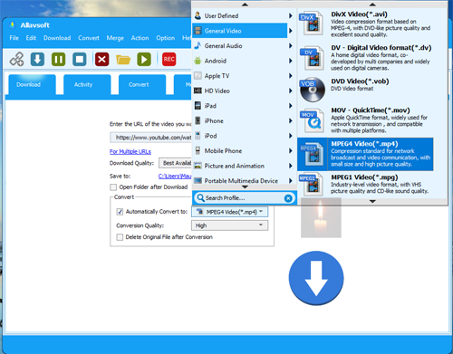Switch to the Convert tab
Image resolution: width=453 pixels, height=354 pixels.
click(142, 84)
